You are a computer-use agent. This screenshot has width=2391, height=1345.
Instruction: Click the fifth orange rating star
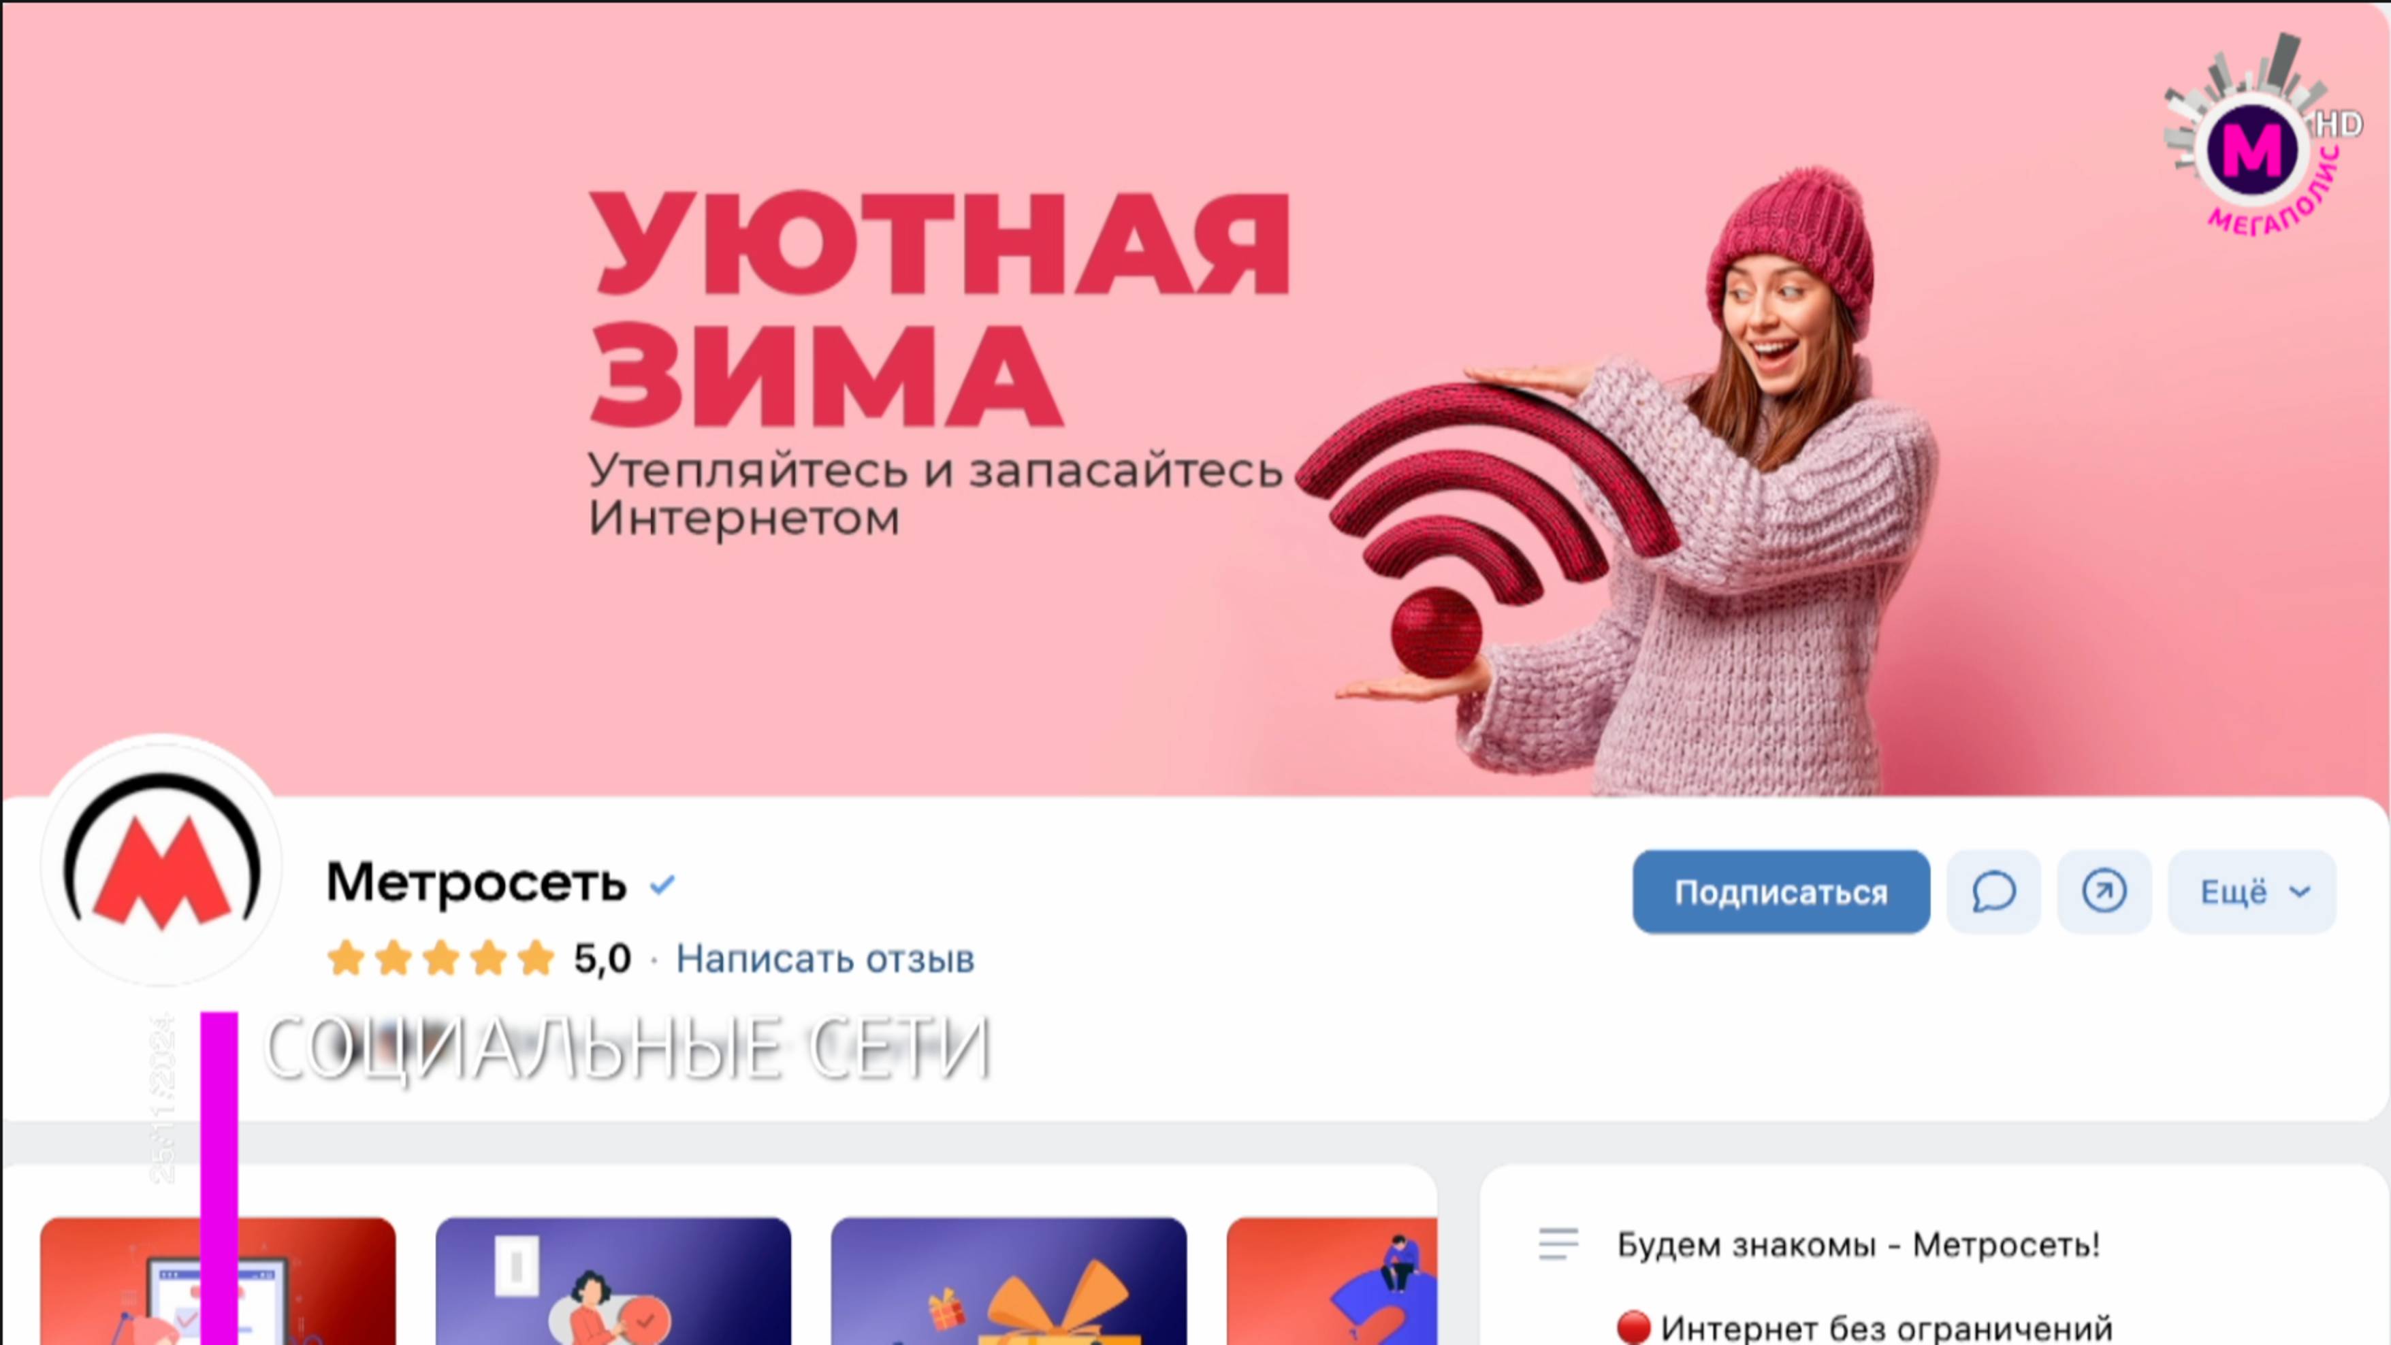[536, 959]
